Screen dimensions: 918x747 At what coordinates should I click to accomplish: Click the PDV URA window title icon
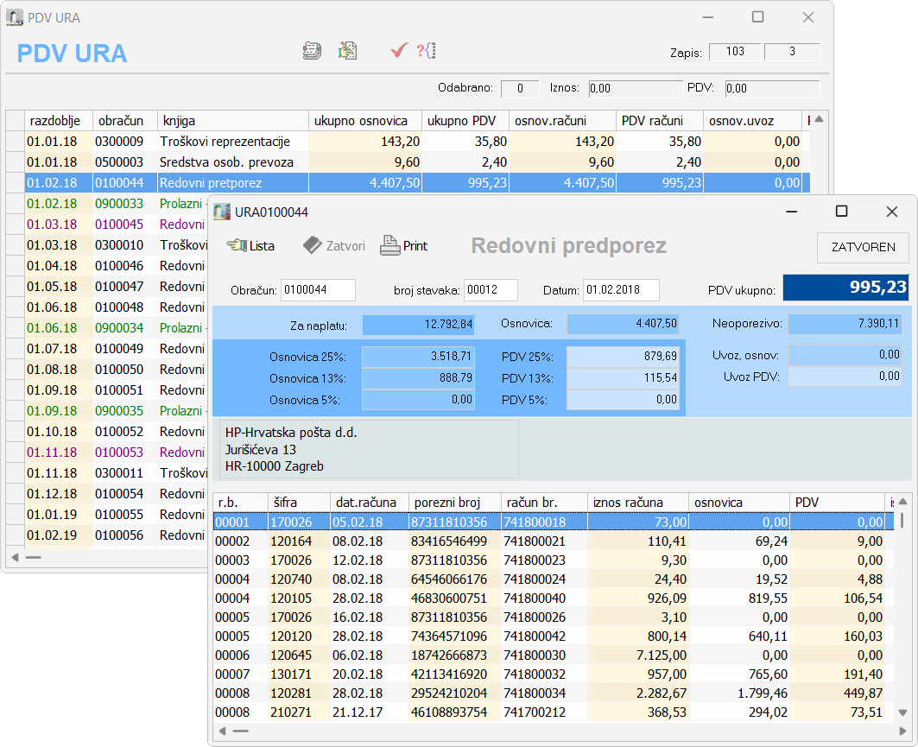click(x=15, y=17)
